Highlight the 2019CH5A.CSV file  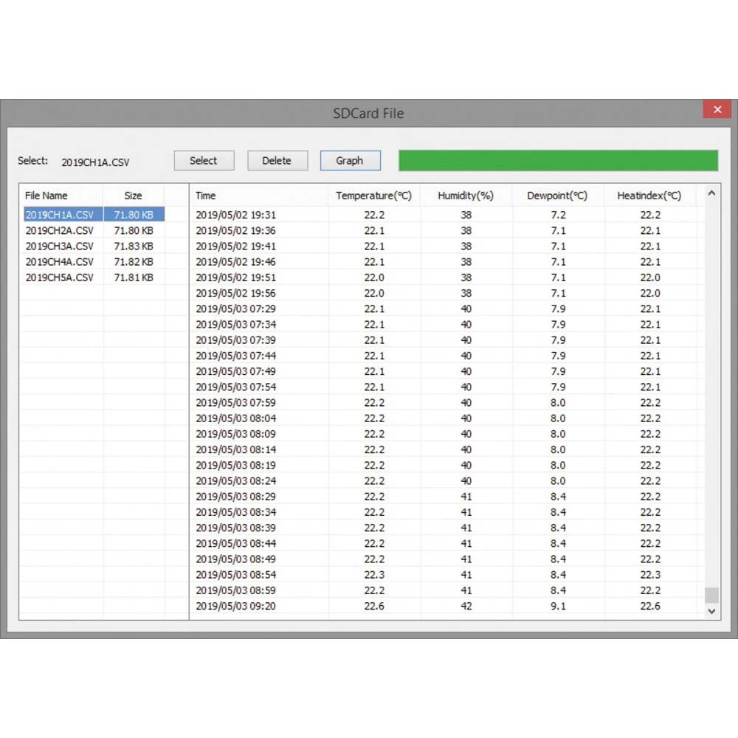pyautogui.click(x=60, y=277)
